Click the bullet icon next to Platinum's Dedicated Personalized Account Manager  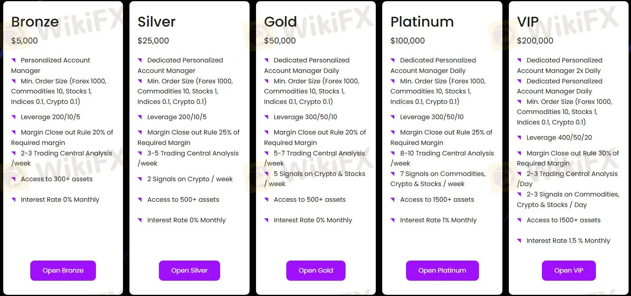(393, 60)
